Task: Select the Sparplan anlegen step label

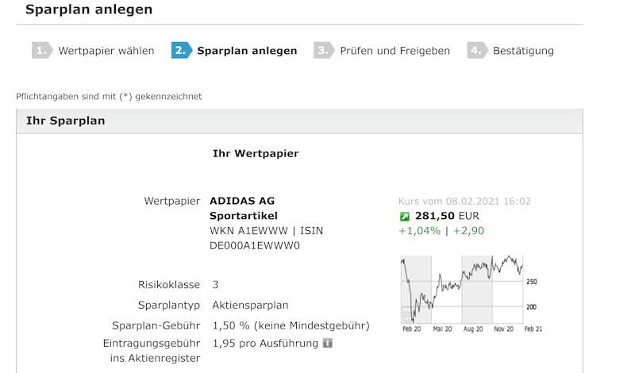Action: (247, 51)
